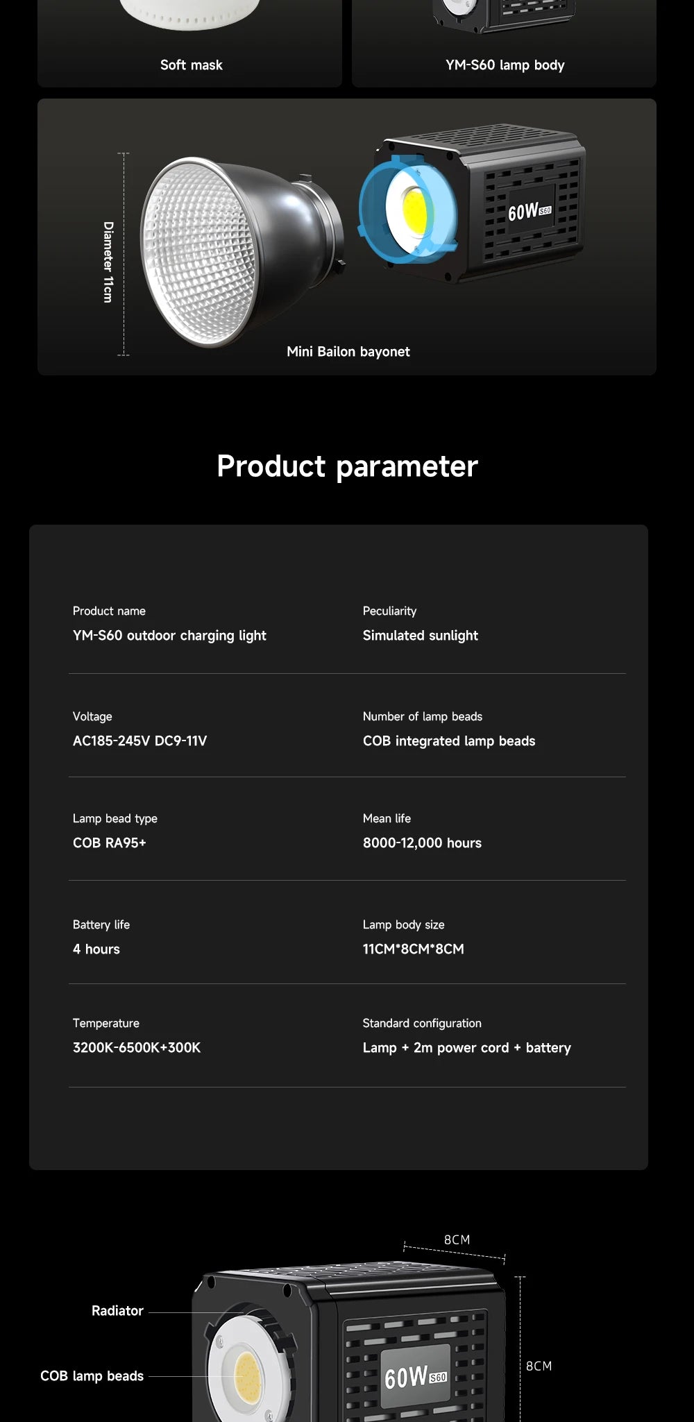Select the Soft mask caption

click(192, 65)
